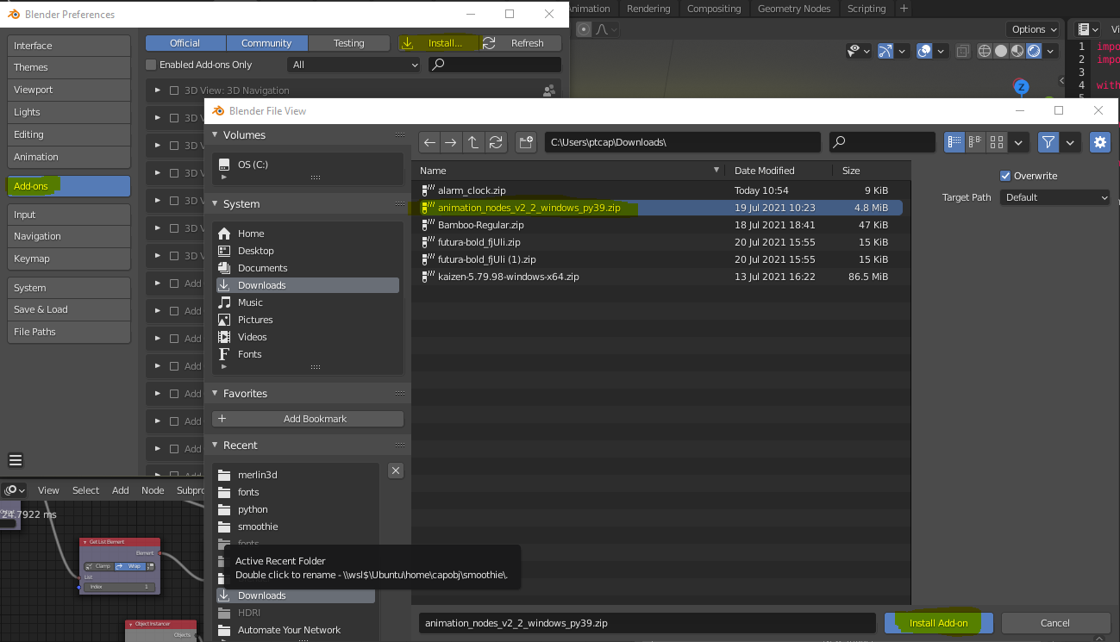
Task: Open the Compositing workspace tab
Action: (714, 9)
